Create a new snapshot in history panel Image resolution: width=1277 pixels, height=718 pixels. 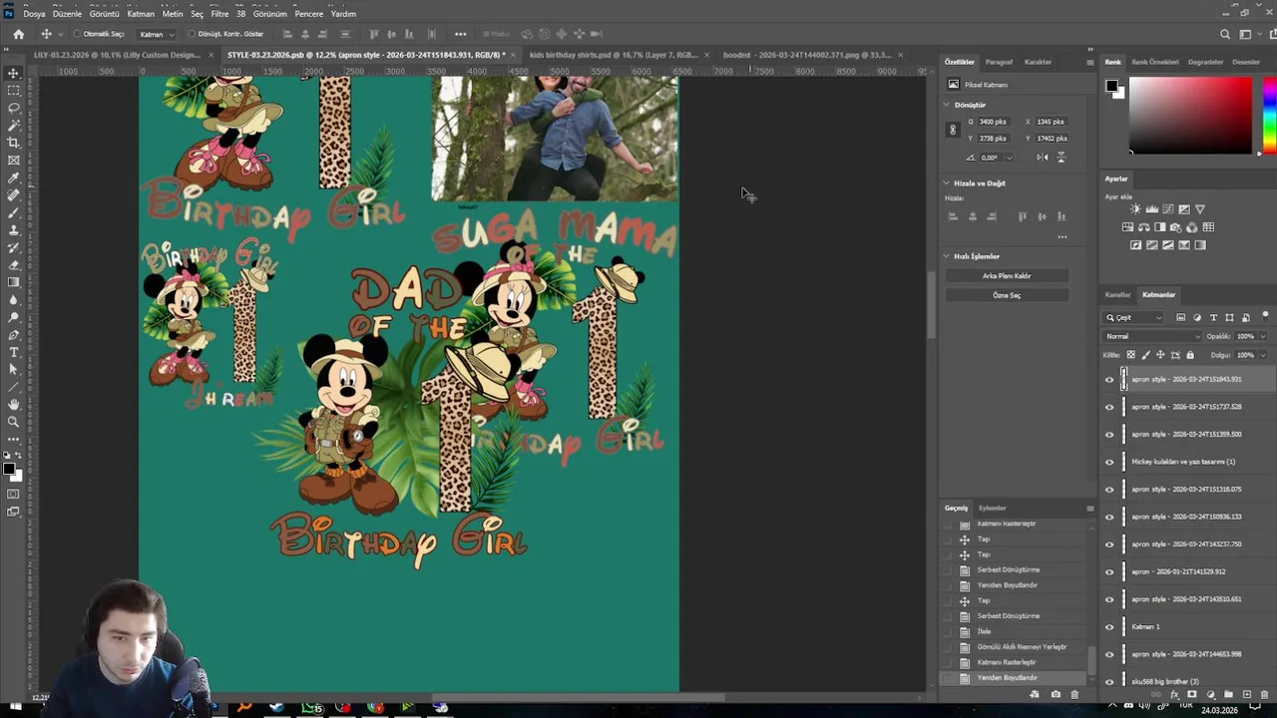coord(1056,694)
